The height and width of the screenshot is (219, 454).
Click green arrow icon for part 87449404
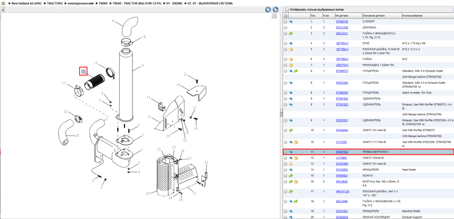[x=291, y=130]
